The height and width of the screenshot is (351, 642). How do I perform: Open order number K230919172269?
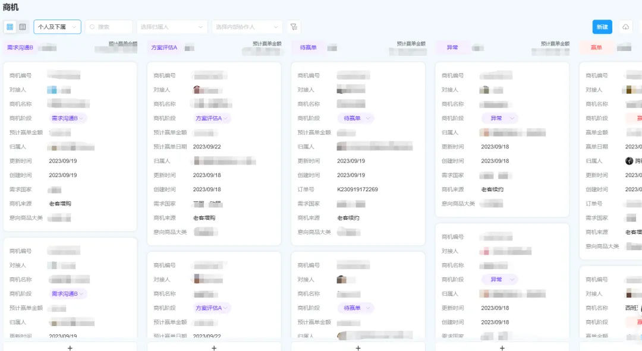click(357, 189)
